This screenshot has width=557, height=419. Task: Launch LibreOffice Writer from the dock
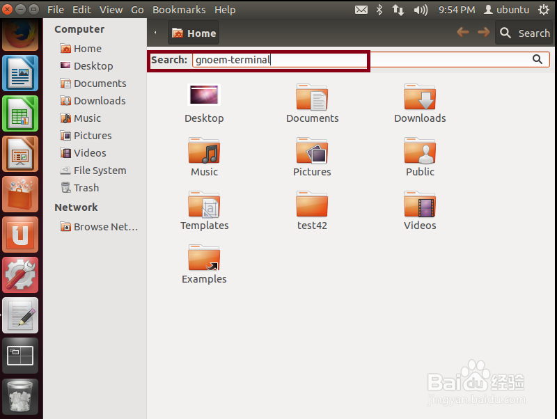pos(20,73)
